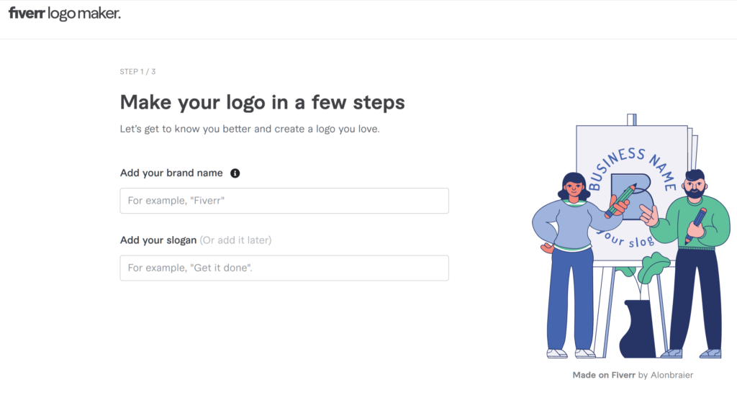Focus the slogan input field
Viewport: 737px width, 395px height.
click(x=284, y=268)
